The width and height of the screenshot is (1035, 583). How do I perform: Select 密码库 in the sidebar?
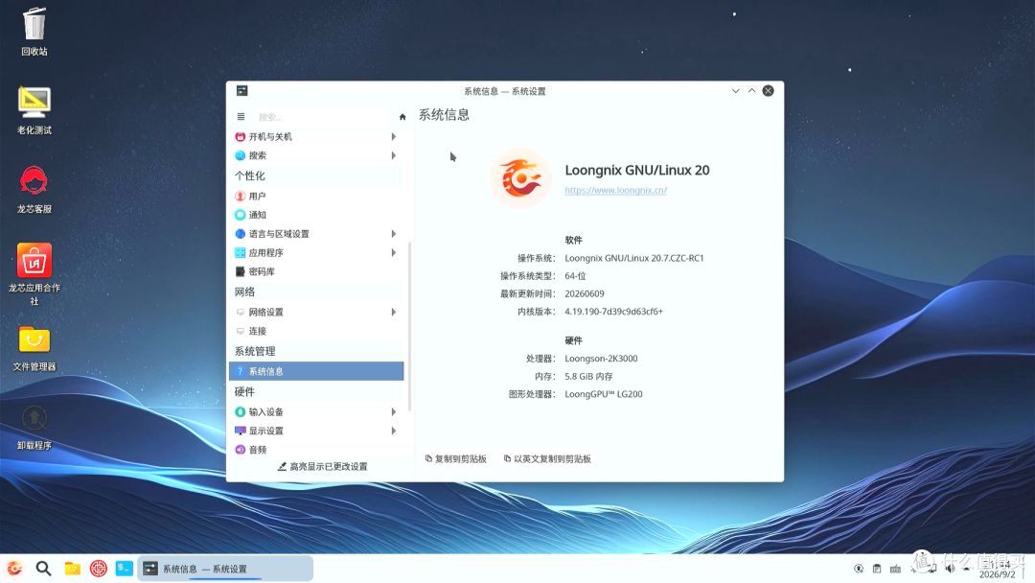click(x=316, y=272)
